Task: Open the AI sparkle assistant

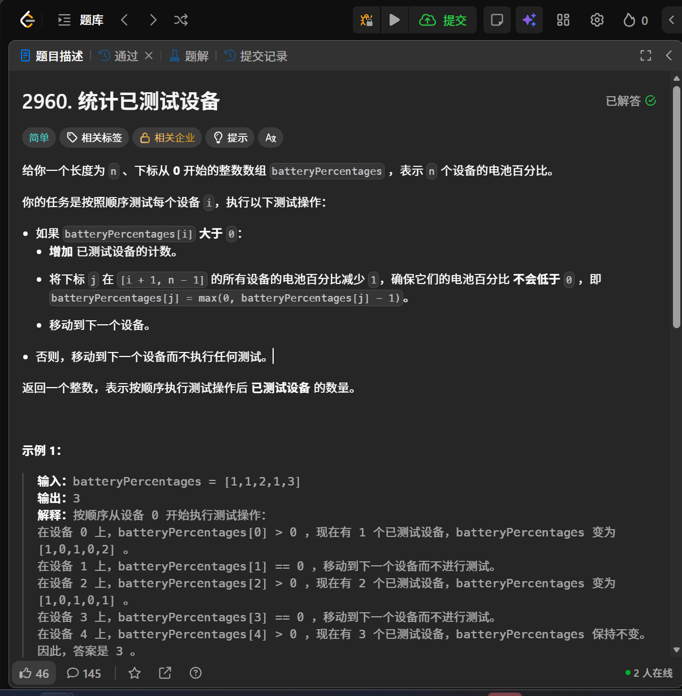Action: tap(529, 20)
